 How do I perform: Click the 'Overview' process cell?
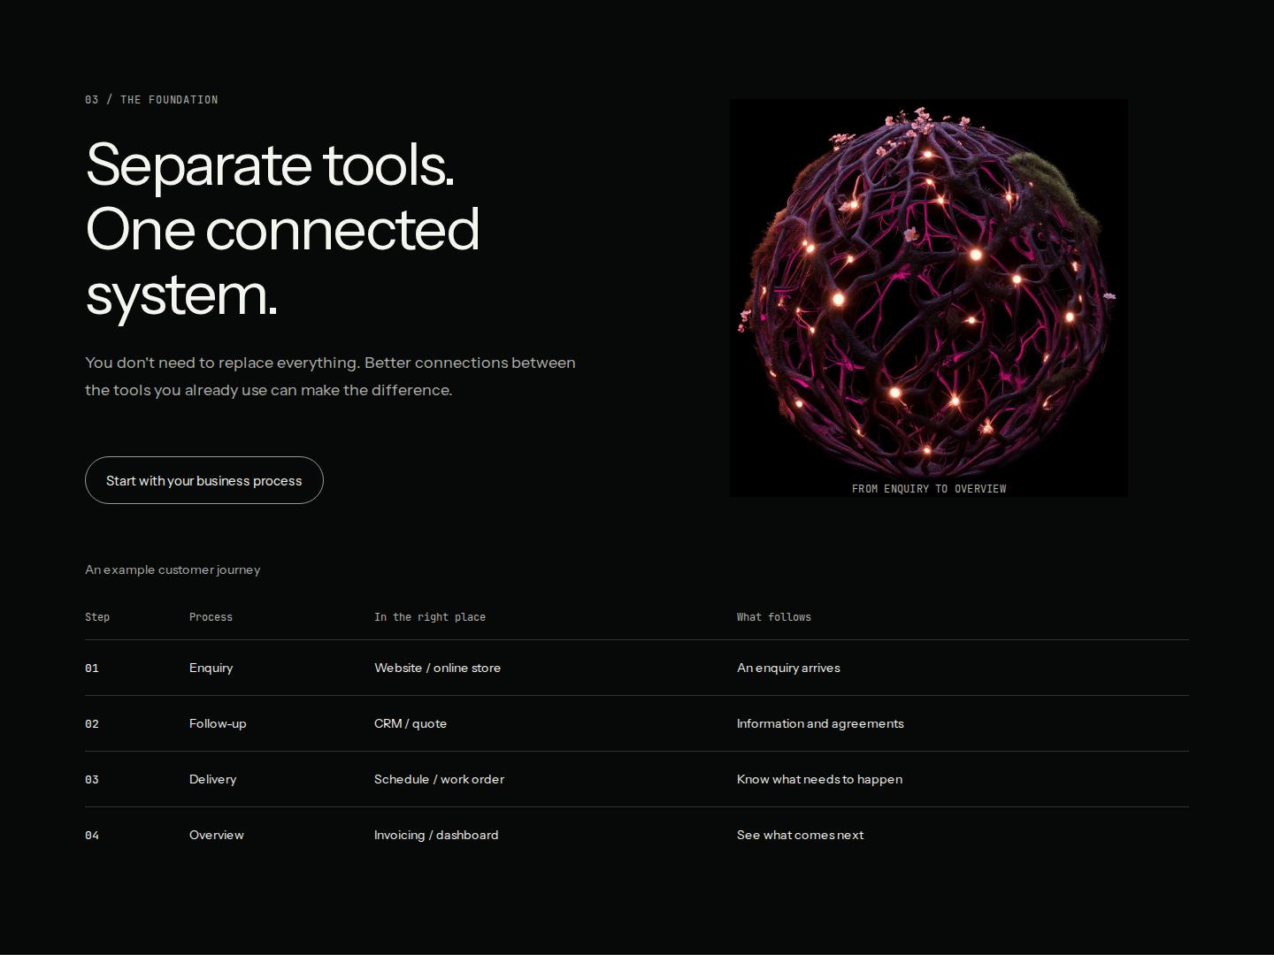(217, 835)
